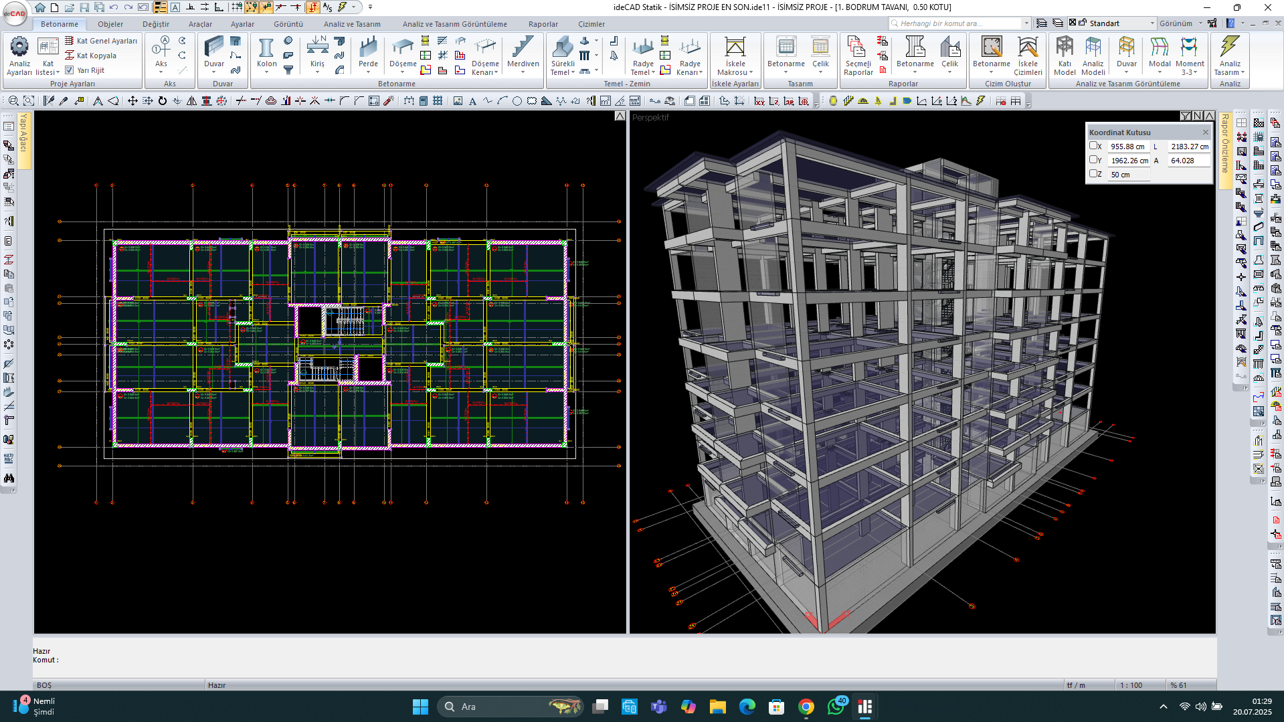The height and width of the screenshot is (722, 1284).
Task: Toggle the Z coordinate lock checkbox
Action: [x=1093, y=173]
